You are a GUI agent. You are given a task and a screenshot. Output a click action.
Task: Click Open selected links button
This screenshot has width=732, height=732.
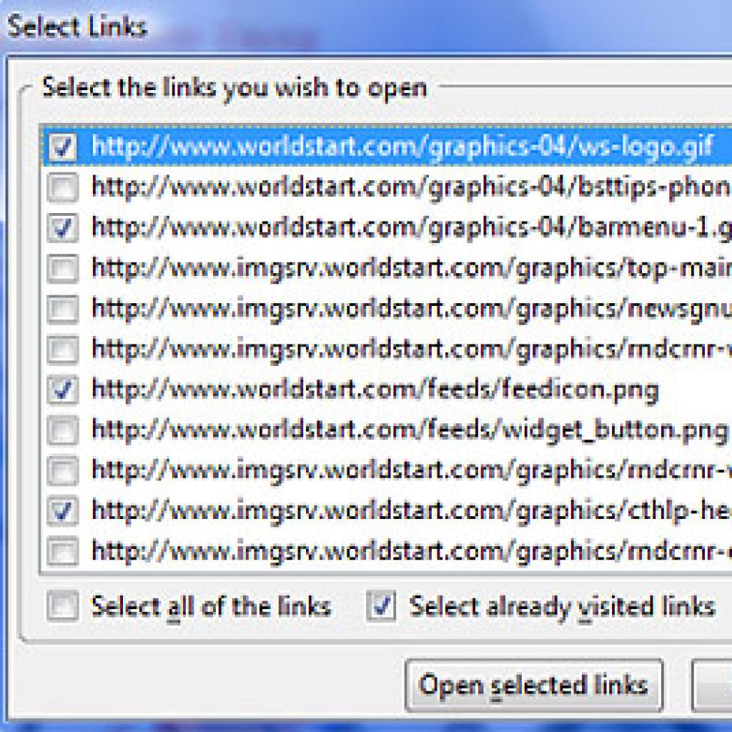tap(533, 686)
